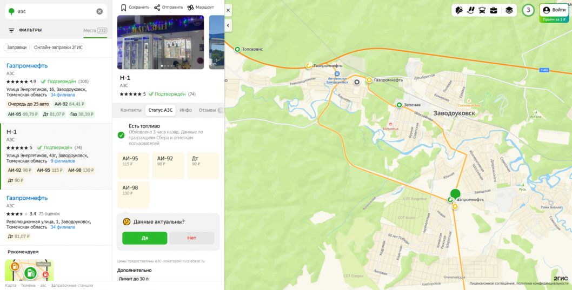Open the Магазин photo thumbnail
The height and width of the screenshot is (290, 572).
pyautogui.click(x=161, y=42)
